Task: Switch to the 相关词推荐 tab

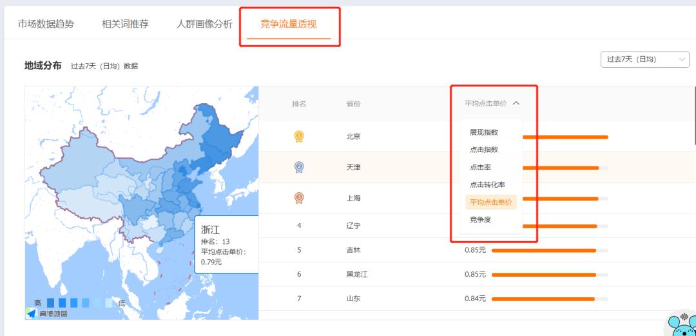Action: click(x=125, y=24)
